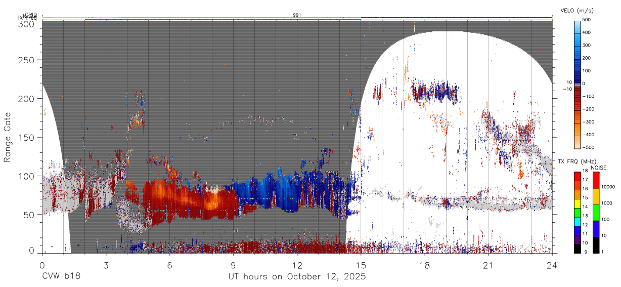
Task: Click the -500 tick on velocity scale
Action: click(x=589, y=147)
